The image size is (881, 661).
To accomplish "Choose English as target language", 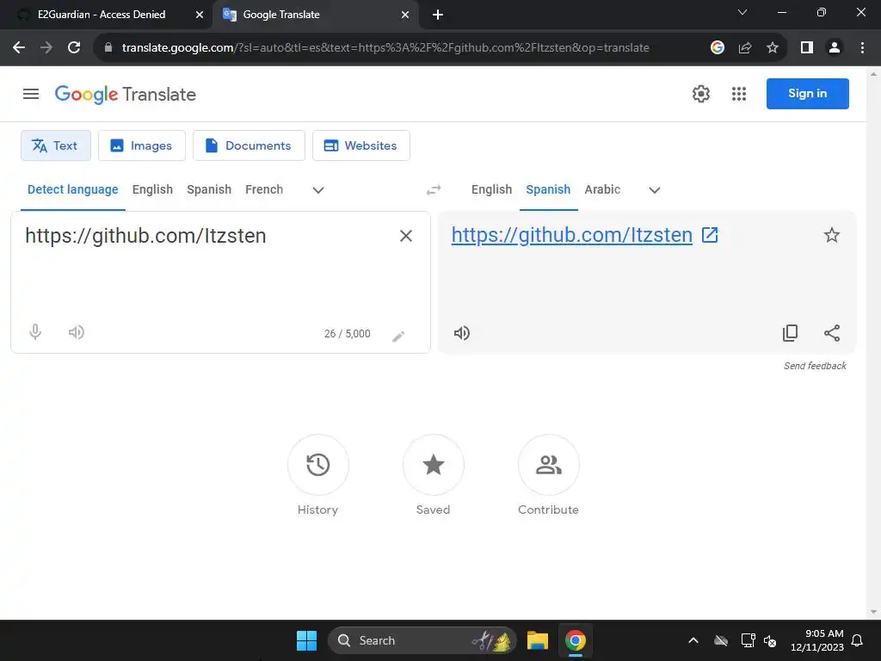I will click(x=491, y=189).
